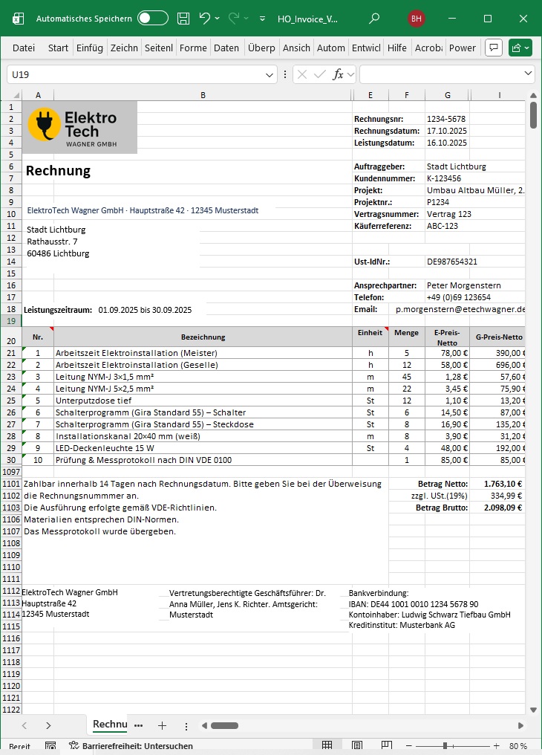Open Quick Access Toolbar customize dropdown
Screen dimensions: 542x755
coord(263,19)
